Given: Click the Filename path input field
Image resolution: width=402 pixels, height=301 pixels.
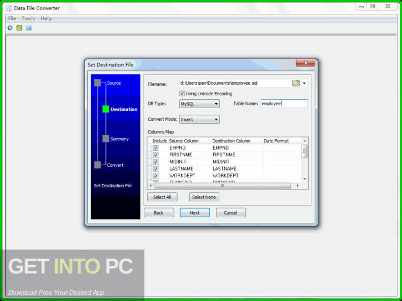Looking at the screenshot, I should coord(234,83).
